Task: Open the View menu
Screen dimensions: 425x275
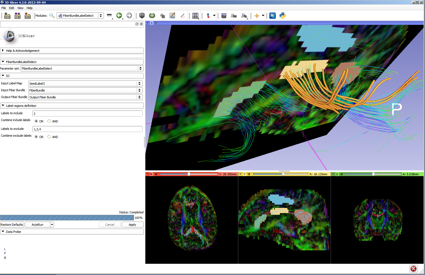Action: [20, 8]
